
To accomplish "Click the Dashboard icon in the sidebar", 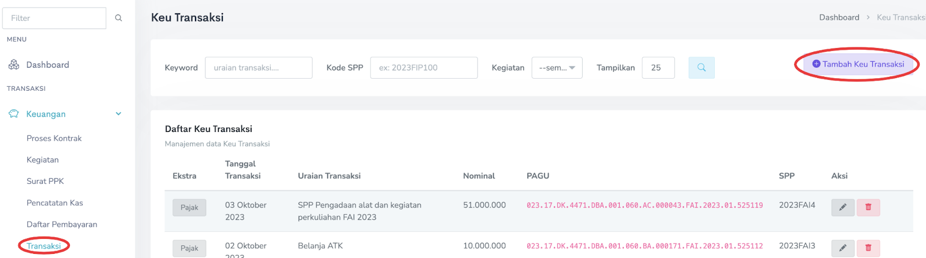I will [14, 65].
